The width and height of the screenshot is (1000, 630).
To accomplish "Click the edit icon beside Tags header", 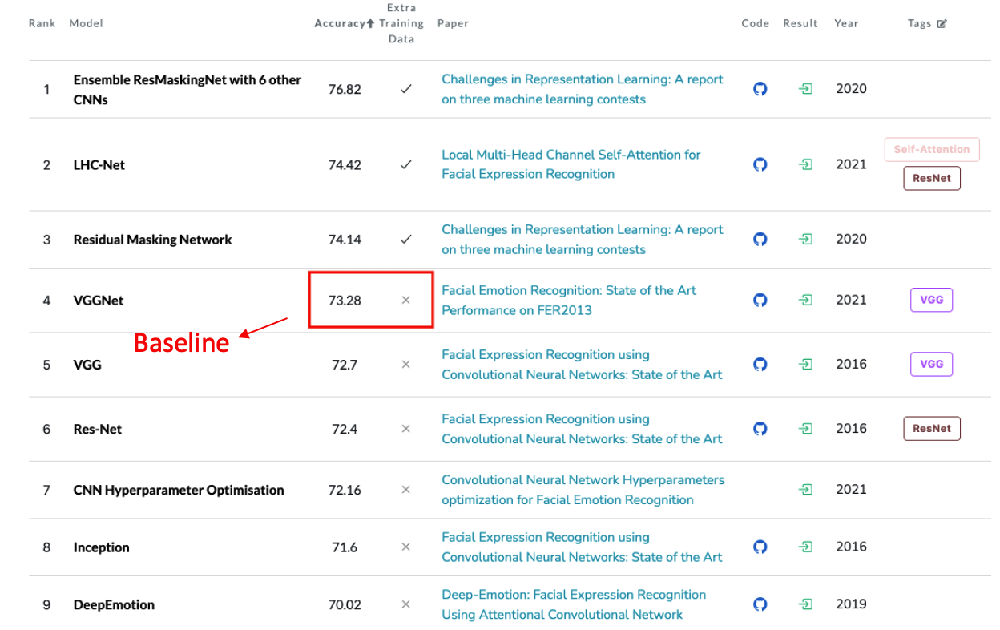I will pos(942,24).
